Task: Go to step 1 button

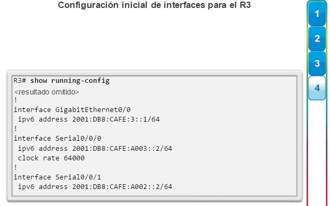Action: point(317,14)
